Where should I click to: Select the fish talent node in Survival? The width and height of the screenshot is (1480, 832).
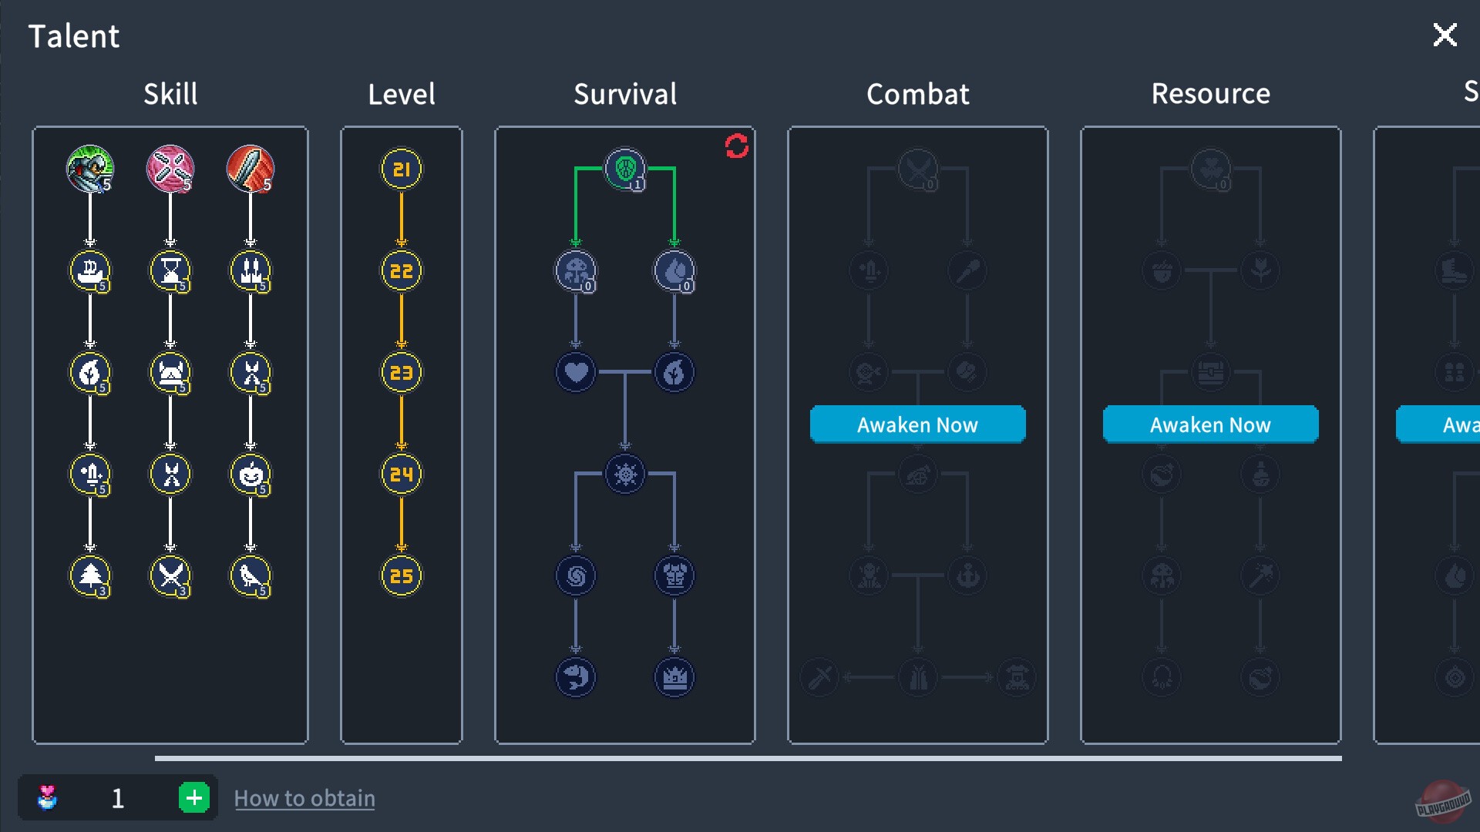576,678
